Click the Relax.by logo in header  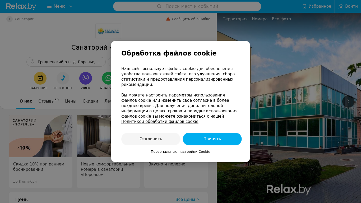click(21, 6)
